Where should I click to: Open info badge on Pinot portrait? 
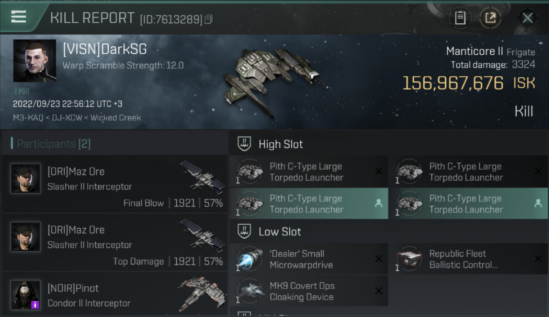pos(35,304)
